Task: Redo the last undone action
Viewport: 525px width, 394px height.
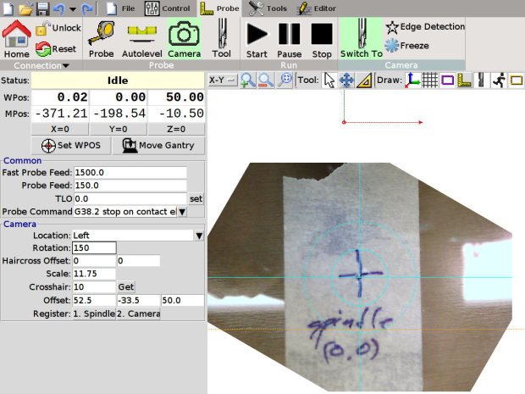Action: 87,8
